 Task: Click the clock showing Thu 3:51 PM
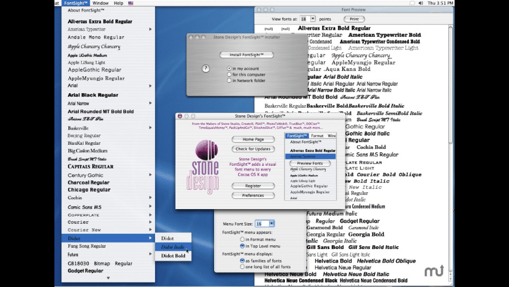point(440,3)
